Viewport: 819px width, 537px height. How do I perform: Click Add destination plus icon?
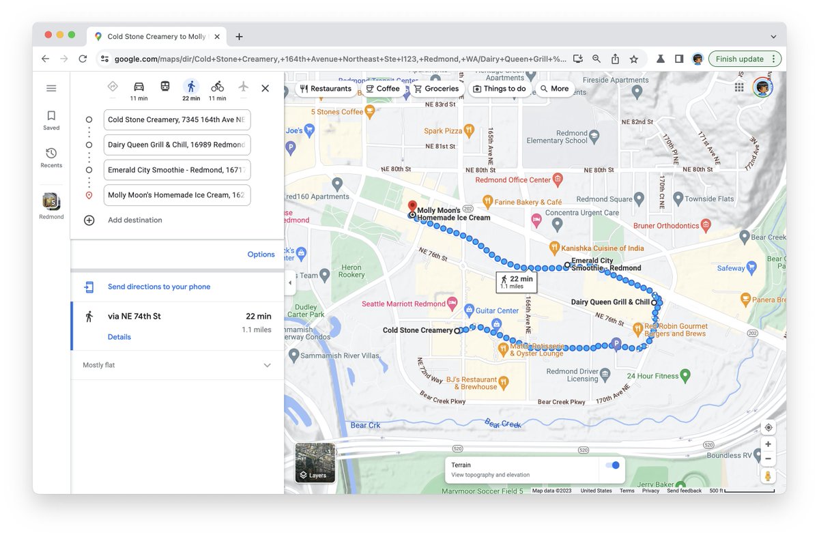89,220
